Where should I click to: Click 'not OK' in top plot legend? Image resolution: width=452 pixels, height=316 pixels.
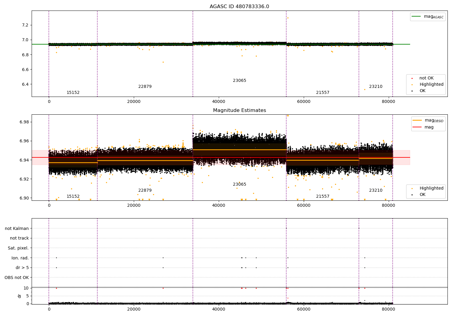pyautogui.click(x=426, y=78)
